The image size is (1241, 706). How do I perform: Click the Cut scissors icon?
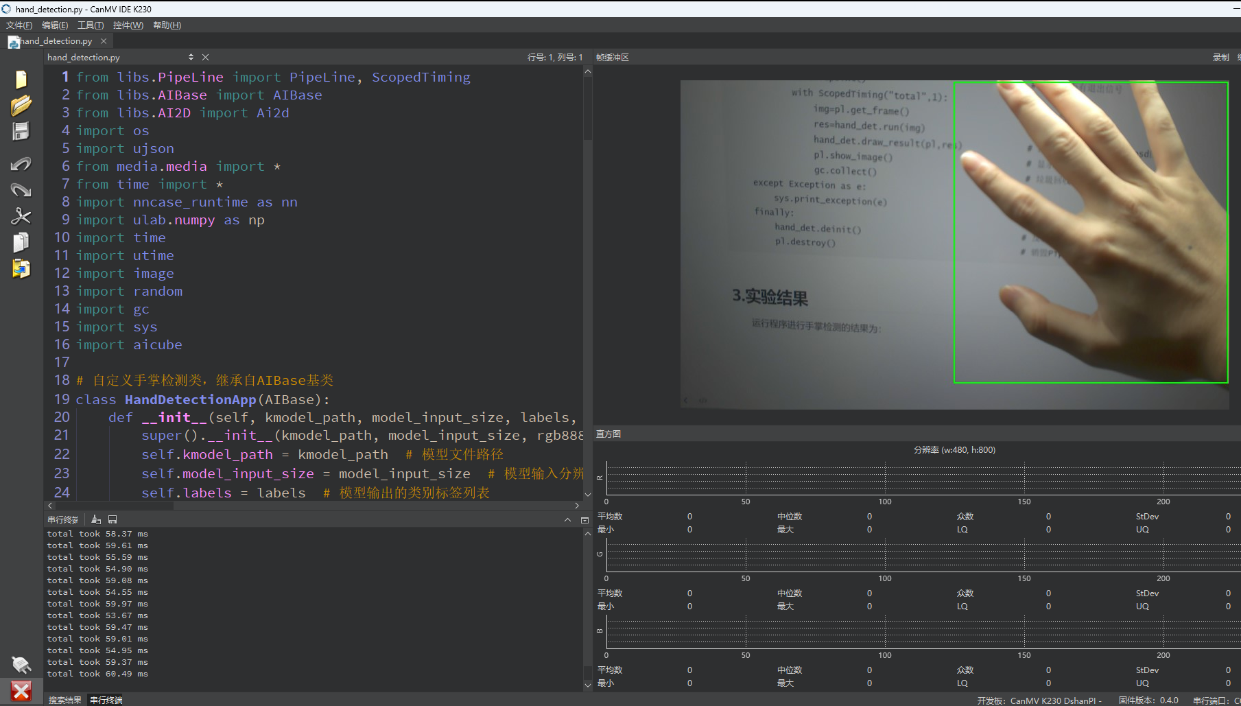(x=21, y=216)
